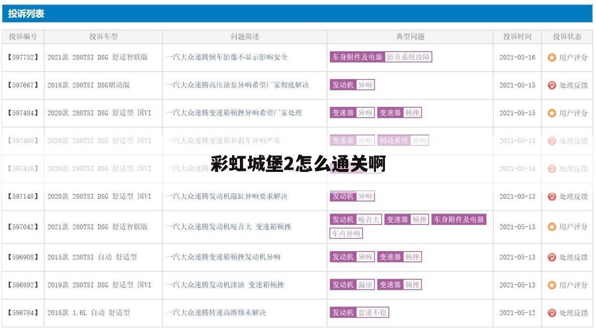Click the 发动机 漏油 tag in row 596892
This screenshot has height=329, width=596.
(352, 285)
